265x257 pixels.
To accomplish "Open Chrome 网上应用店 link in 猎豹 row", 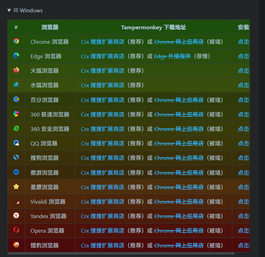I will pos(179,245).
